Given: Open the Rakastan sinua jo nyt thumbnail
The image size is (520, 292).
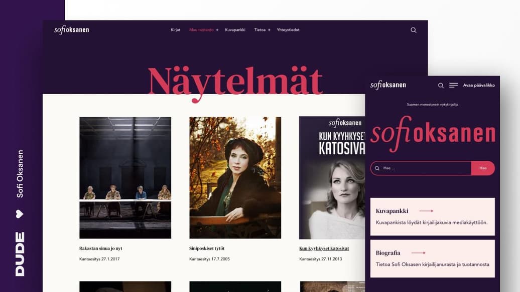Looking at the screenshot, I should click(125, 177).
